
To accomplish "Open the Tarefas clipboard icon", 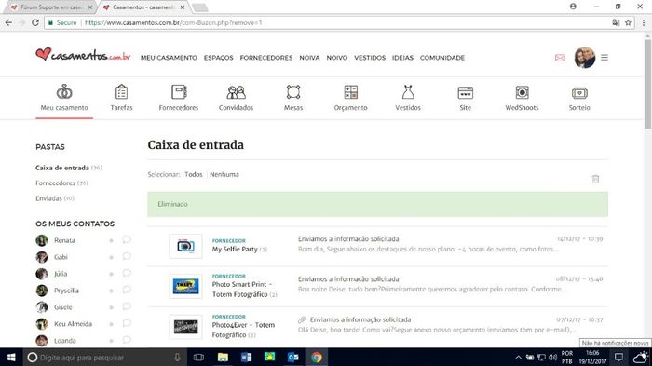I will tap(121, 92).
